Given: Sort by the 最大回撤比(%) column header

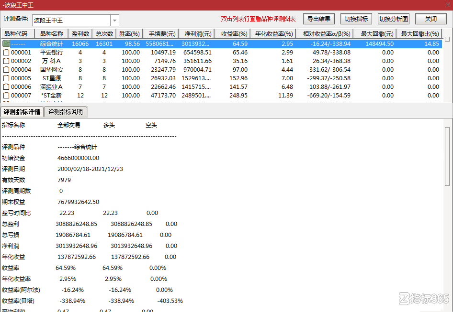Looking at the screenshot, I should point(419,34).
